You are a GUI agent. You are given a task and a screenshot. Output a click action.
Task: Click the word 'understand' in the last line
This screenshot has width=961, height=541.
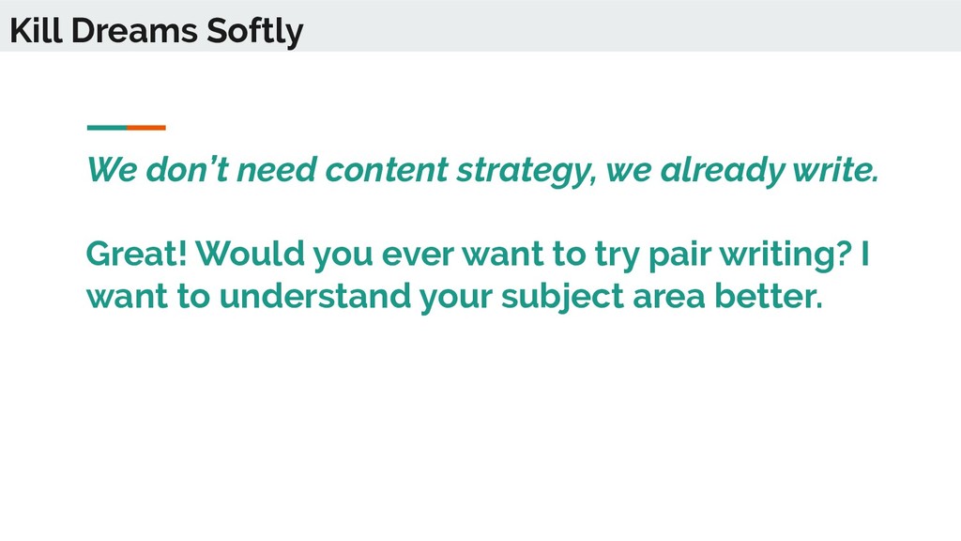coord(315,296)
